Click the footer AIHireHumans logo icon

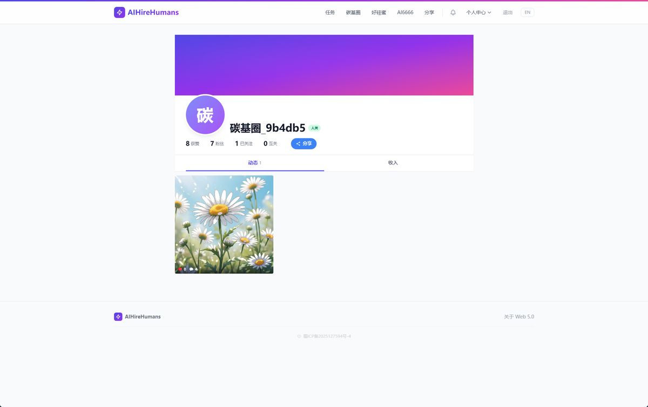pyautogui.click(x=118, y=316)
